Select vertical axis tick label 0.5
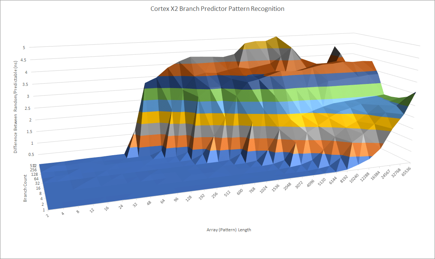The width and height of the screenshot is (435, 259). 31,154
